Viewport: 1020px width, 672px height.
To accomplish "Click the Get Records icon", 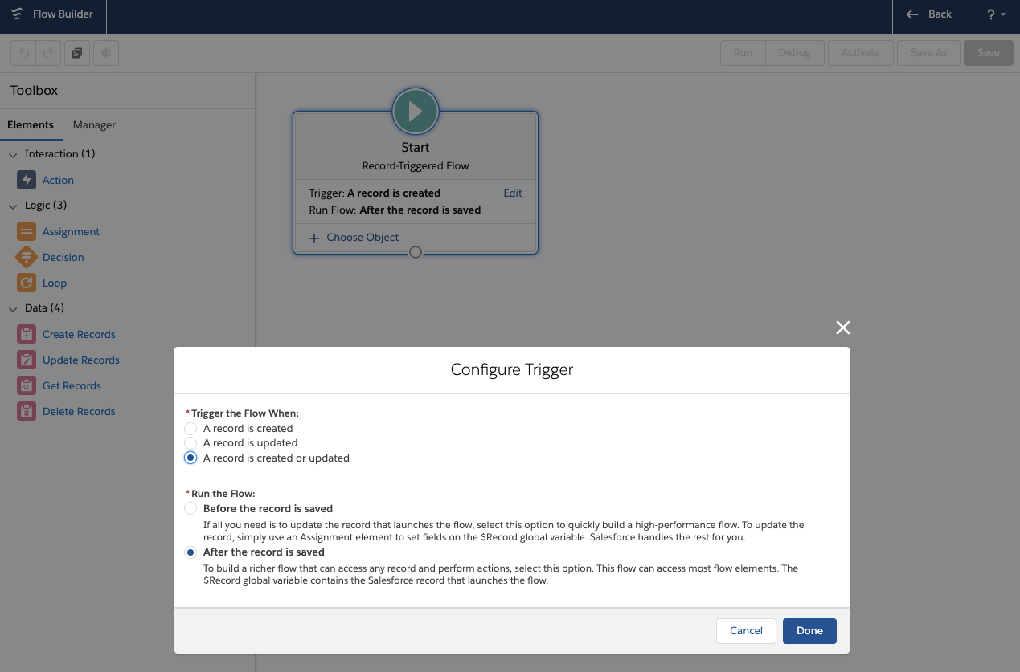I will (27, 385).
